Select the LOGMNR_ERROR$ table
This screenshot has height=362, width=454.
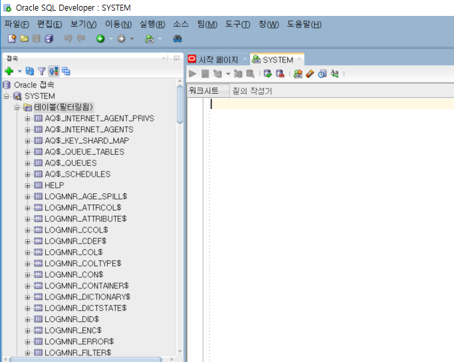79,341
